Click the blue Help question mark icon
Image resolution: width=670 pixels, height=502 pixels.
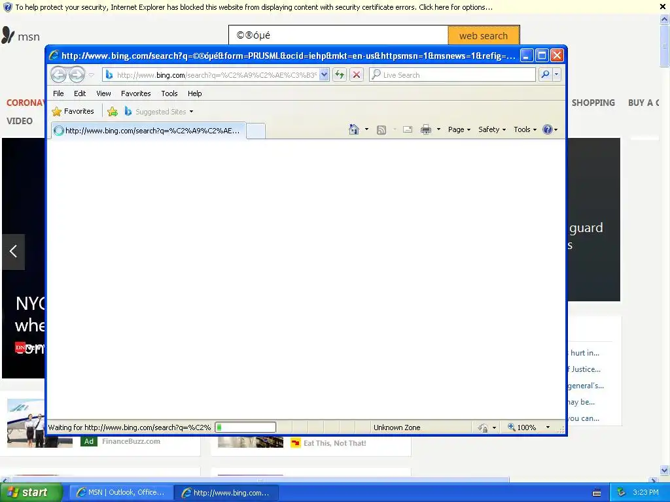(548, 129)
